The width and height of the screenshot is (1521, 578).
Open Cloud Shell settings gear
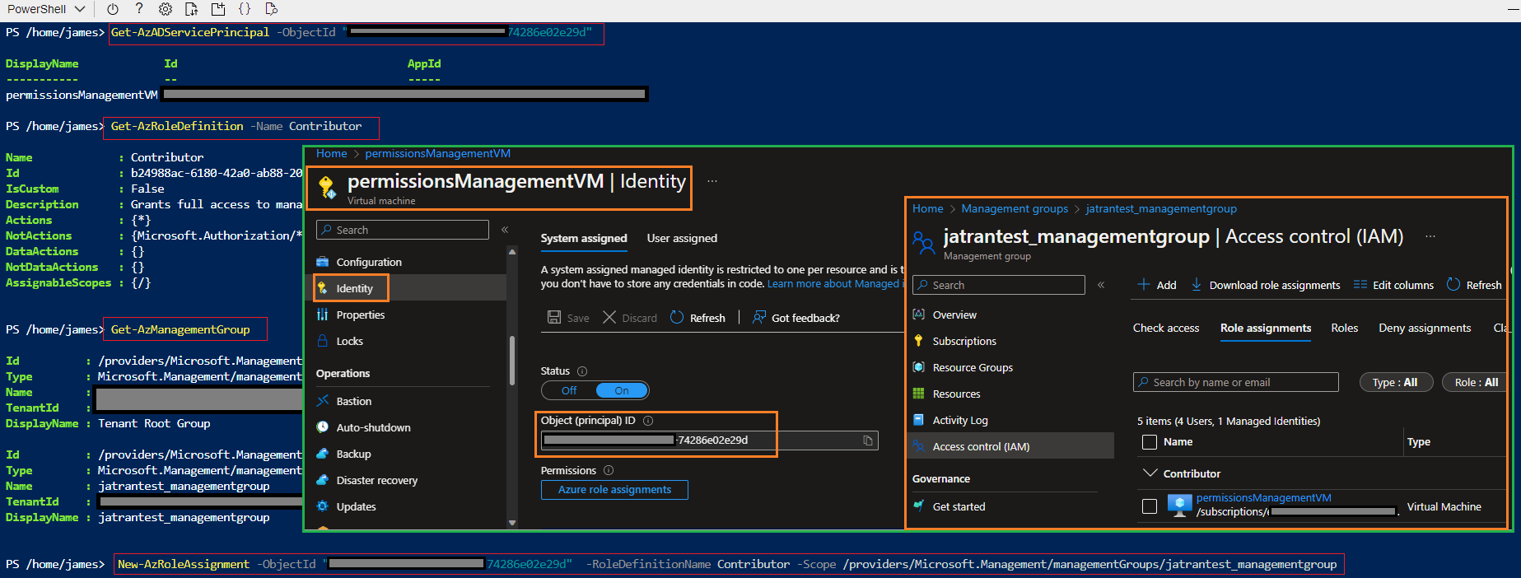[166, 9]
